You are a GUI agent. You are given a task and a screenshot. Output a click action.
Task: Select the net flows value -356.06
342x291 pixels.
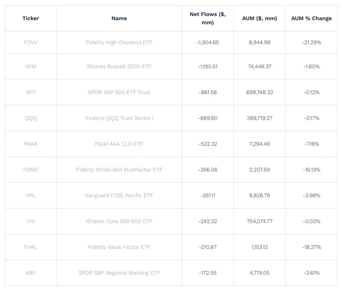click(x=208, y=170)
